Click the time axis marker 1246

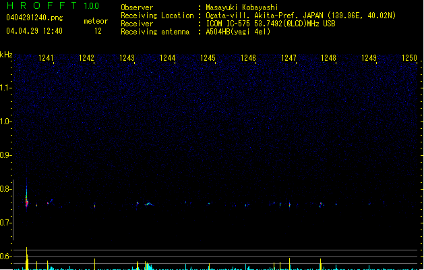(248, 58)
